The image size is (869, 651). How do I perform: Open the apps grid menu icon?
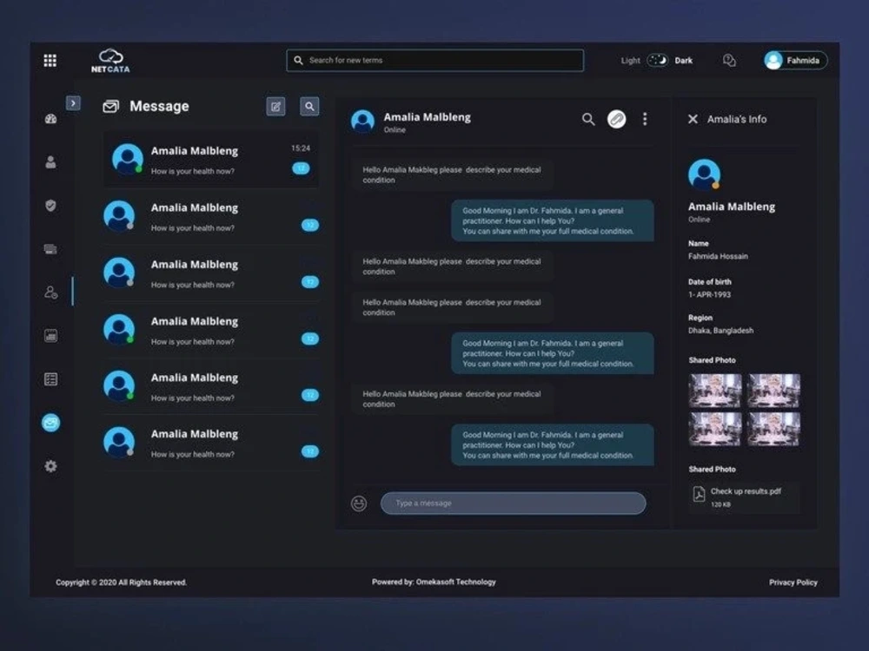click(50, 61)
